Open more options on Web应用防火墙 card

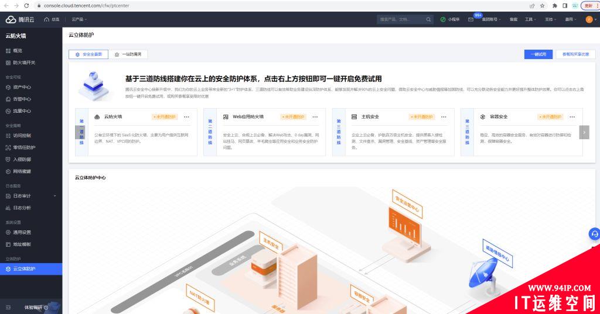315,117
